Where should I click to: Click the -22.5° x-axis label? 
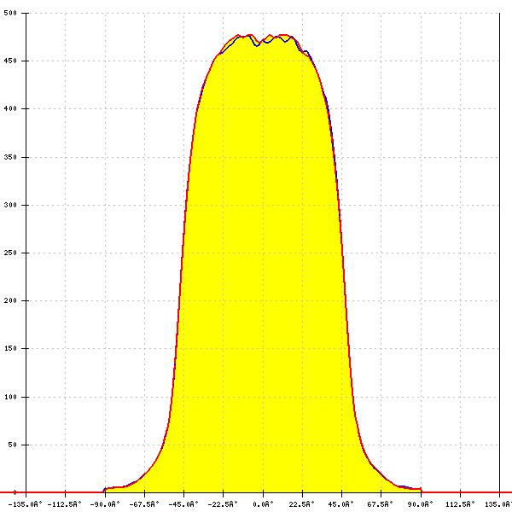(223, 504)
